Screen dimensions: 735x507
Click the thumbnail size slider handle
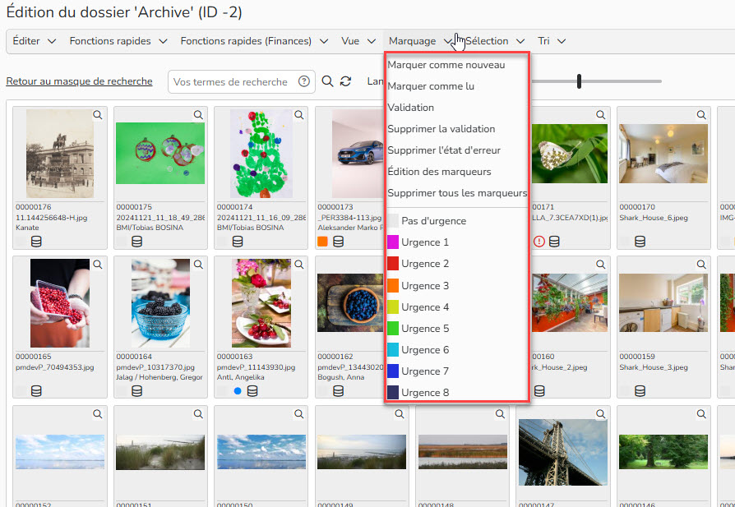click(580, 81)
